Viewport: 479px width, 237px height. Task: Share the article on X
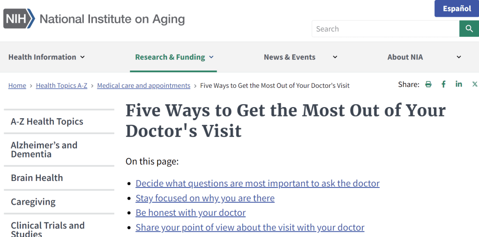click(474, 84)
